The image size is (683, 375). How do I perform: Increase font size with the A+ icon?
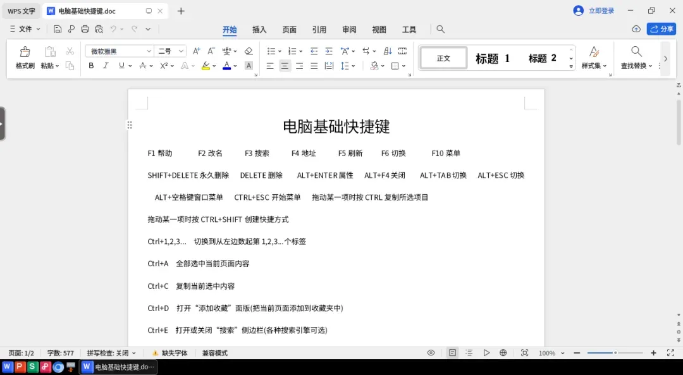197,51
